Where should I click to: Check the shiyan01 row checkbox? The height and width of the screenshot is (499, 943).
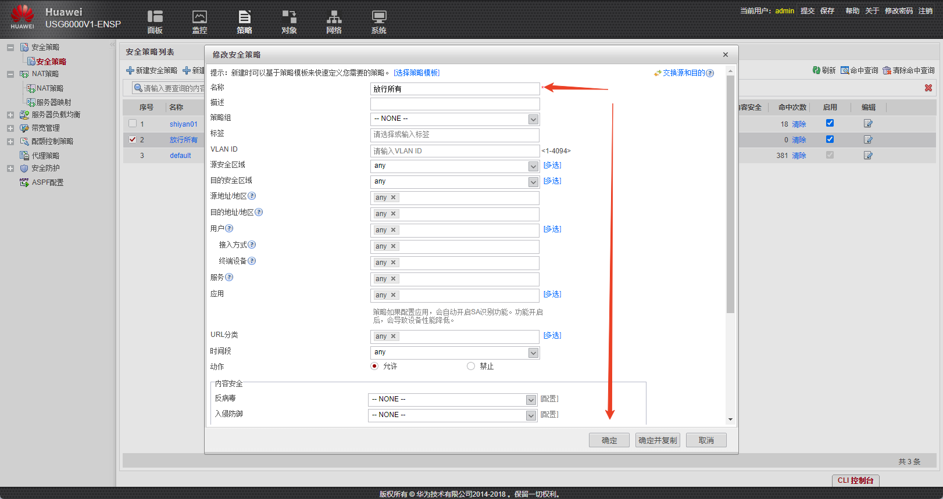pos(133,123)
